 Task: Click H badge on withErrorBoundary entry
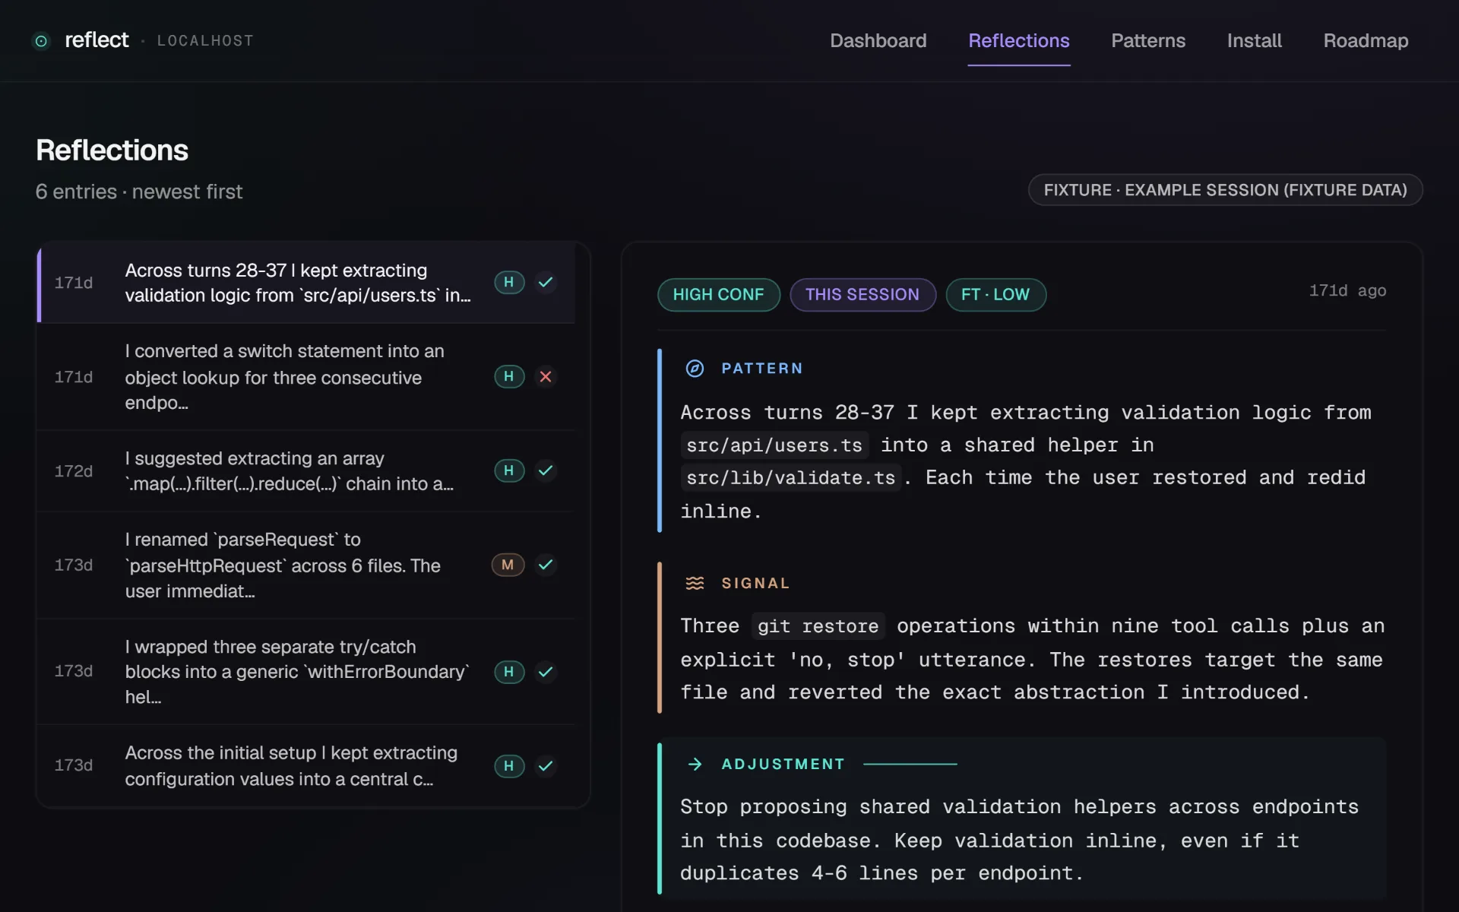click(x=509, y=672)
